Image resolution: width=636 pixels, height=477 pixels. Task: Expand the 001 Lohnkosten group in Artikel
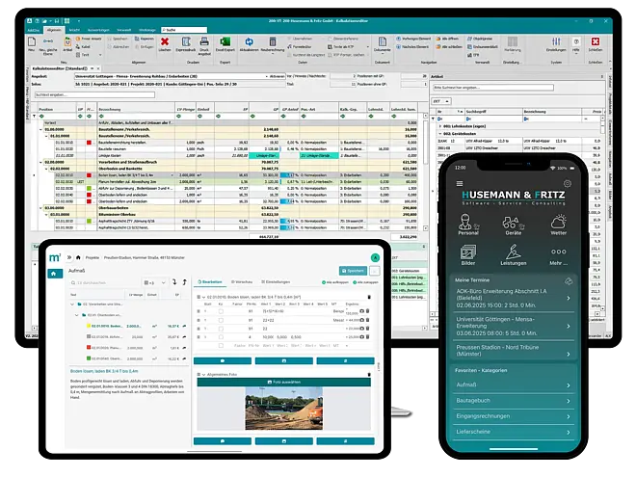tap(440, 126)
